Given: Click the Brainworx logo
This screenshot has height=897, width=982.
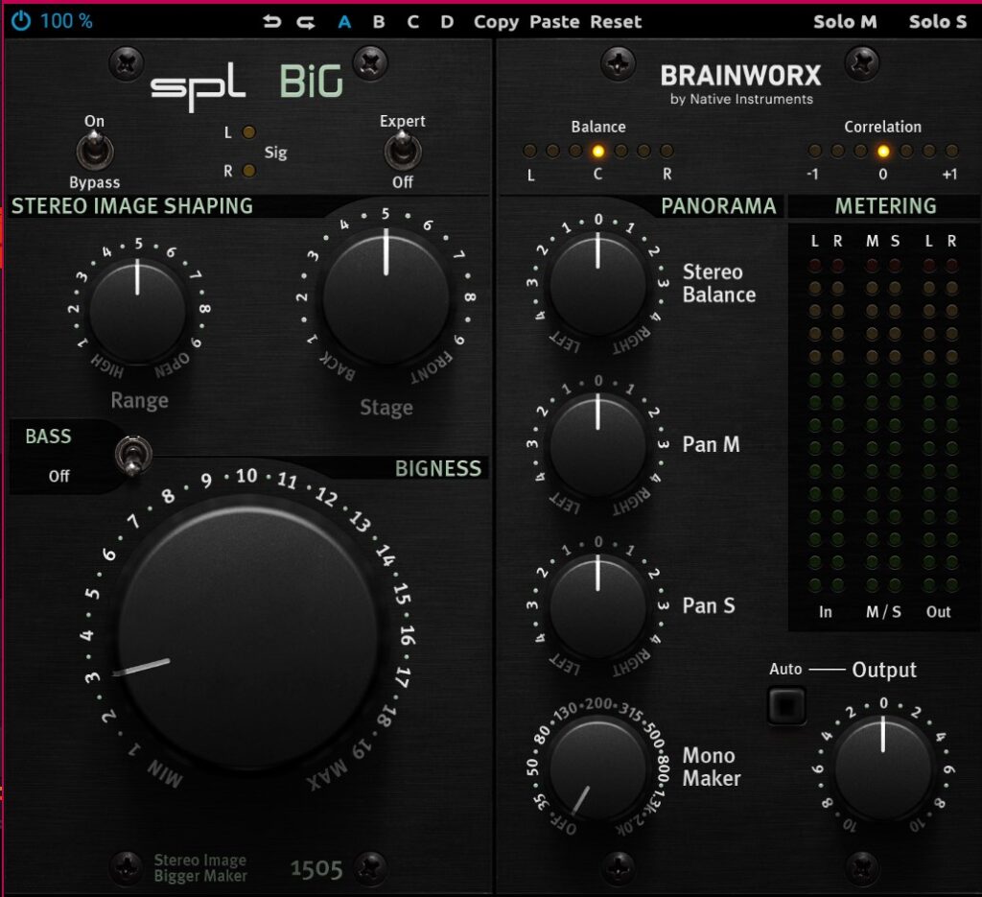Looking at the screenshot, I should pyautogui.click(x=740, y=76).
